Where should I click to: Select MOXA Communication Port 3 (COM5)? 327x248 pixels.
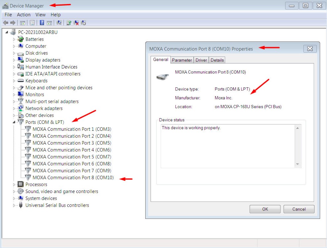pyautogui.click(x=72, y=143)
